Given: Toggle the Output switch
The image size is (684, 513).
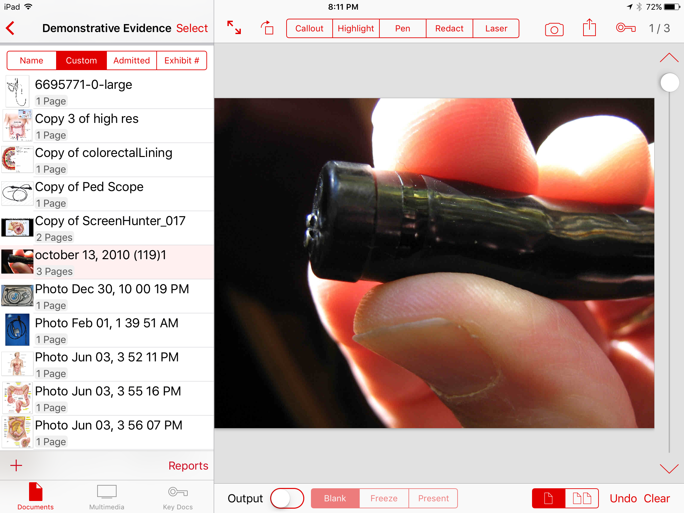Looking at the screenshot, I should point(287,498).
